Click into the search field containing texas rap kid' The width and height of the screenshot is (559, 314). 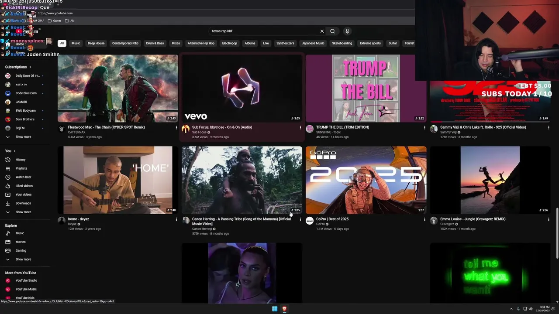264,31
